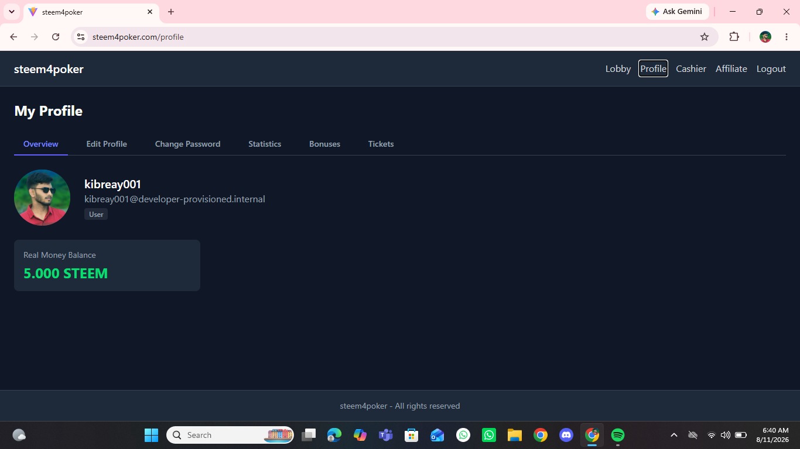Screen dimensions: 800x449
Task: Switch to the Statistics tab
Action: (265, 144)
